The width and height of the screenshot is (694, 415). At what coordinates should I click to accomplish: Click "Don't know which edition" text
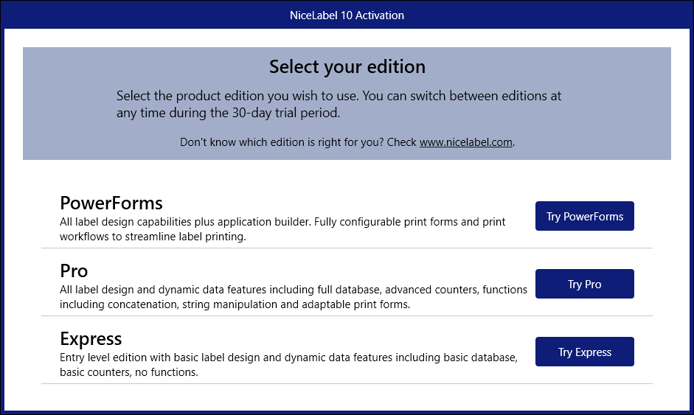[x=347, y=142]
